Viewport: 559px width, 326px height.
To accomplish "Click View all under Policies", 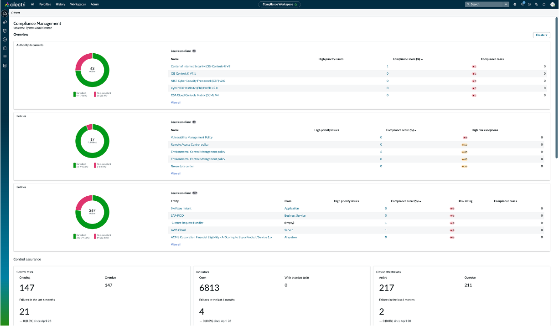I will pos(176,174).
